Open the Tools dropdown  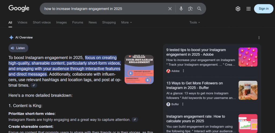click(194, 23)
